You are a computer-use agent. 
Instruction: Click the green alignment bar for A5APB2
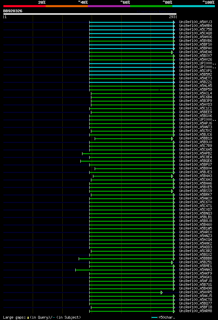coord(128,154)
